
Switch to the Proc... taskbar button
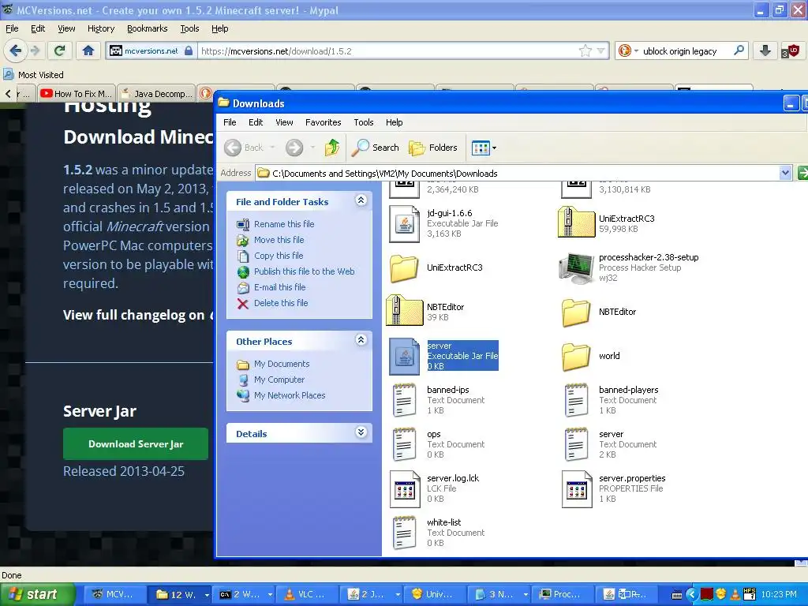[561, 594]
